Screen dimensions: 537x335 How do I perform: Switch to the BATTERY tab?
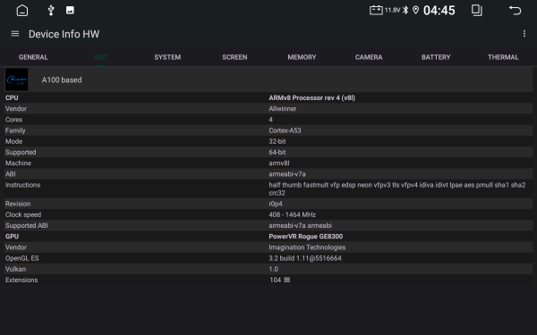coord(436,57)
